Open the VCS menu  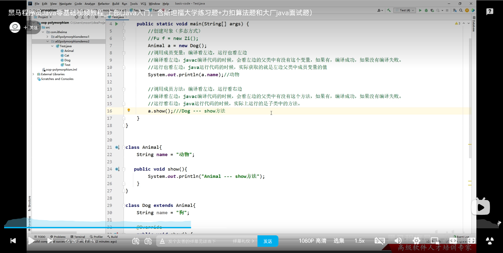coord(143,4)
